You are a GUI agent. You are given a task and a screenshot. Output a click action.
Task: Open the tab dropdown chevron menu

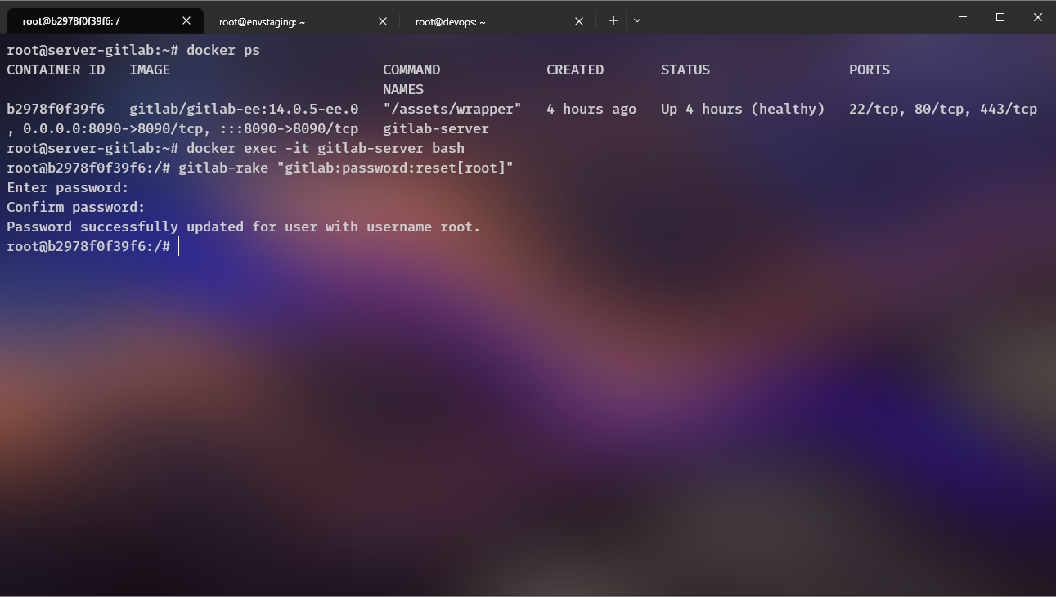click(x=636, y=20)
